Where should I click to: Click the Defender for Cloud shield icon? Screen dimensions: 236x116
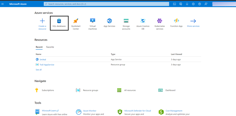(x=120, y=112)
